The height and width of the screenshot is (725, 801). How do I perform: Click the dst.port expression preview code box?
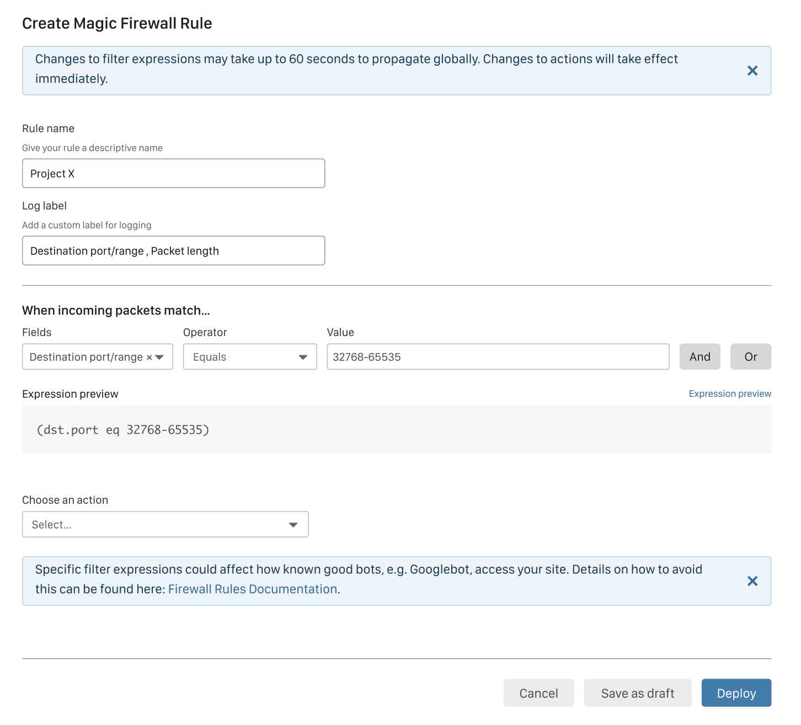coord(396,430)
